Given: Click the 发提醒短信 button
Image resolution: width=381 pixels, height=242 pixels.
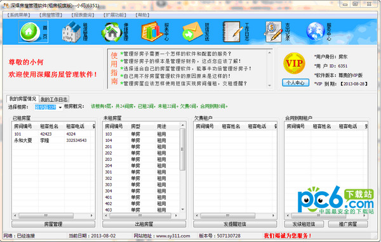Looking at the screenshot, I should pyautogui.click(x=235, y=224).
